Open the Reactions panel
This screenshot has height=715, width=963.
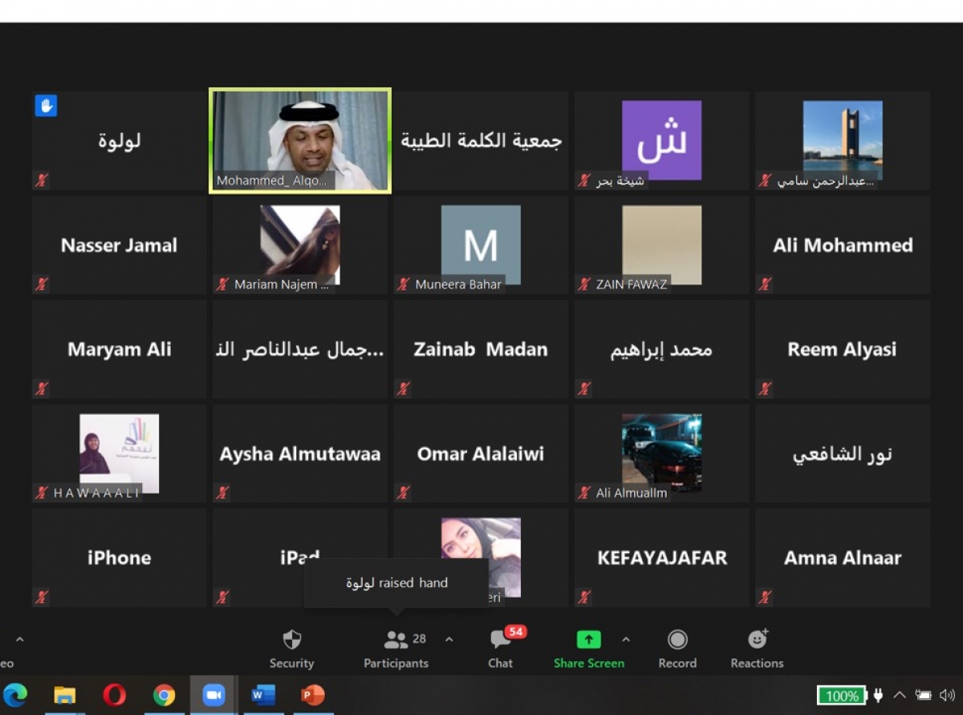[755, 648]
